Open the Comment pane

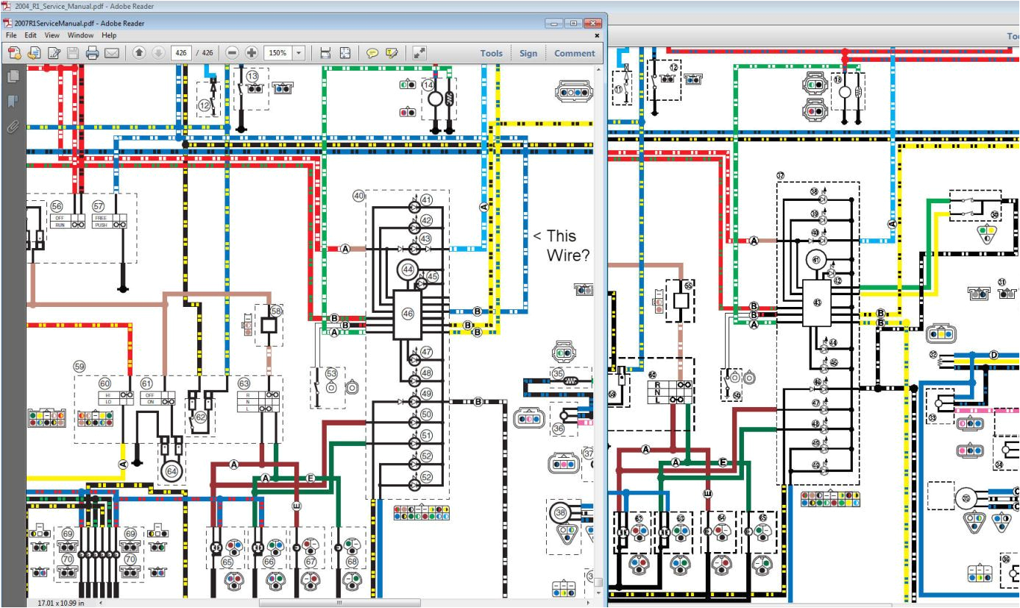pos(574,52)
